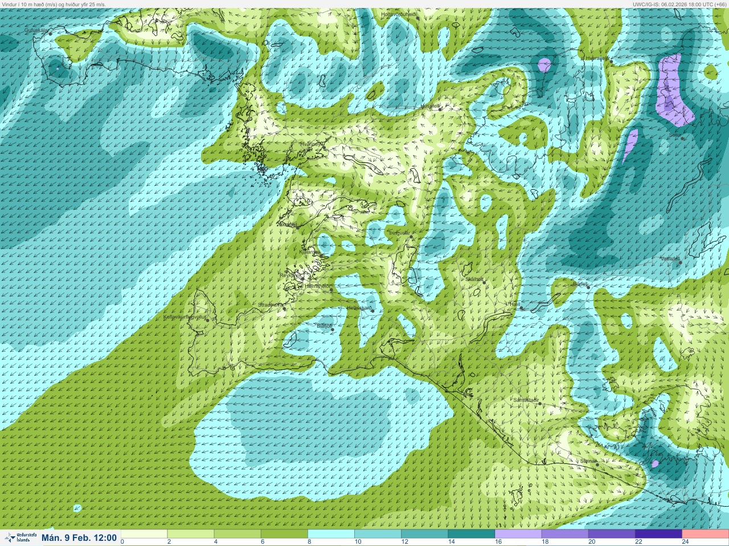The width and height of the screenshot is (729, 546).
Task: Click the UWC/IG-IS model run info text
Action: coord(679,4)
